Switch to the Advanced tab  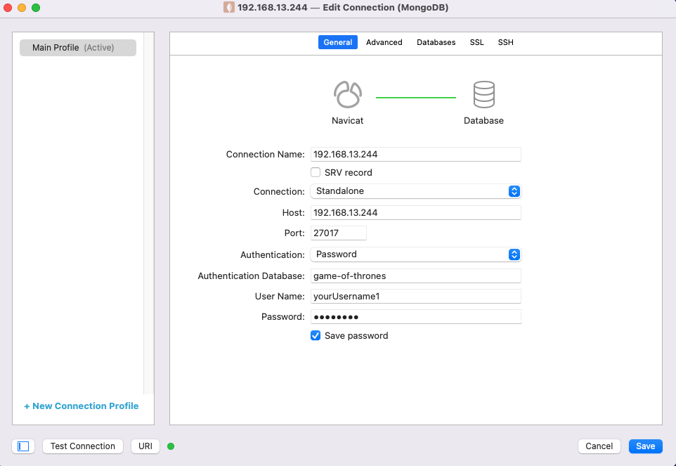point(384,42)
